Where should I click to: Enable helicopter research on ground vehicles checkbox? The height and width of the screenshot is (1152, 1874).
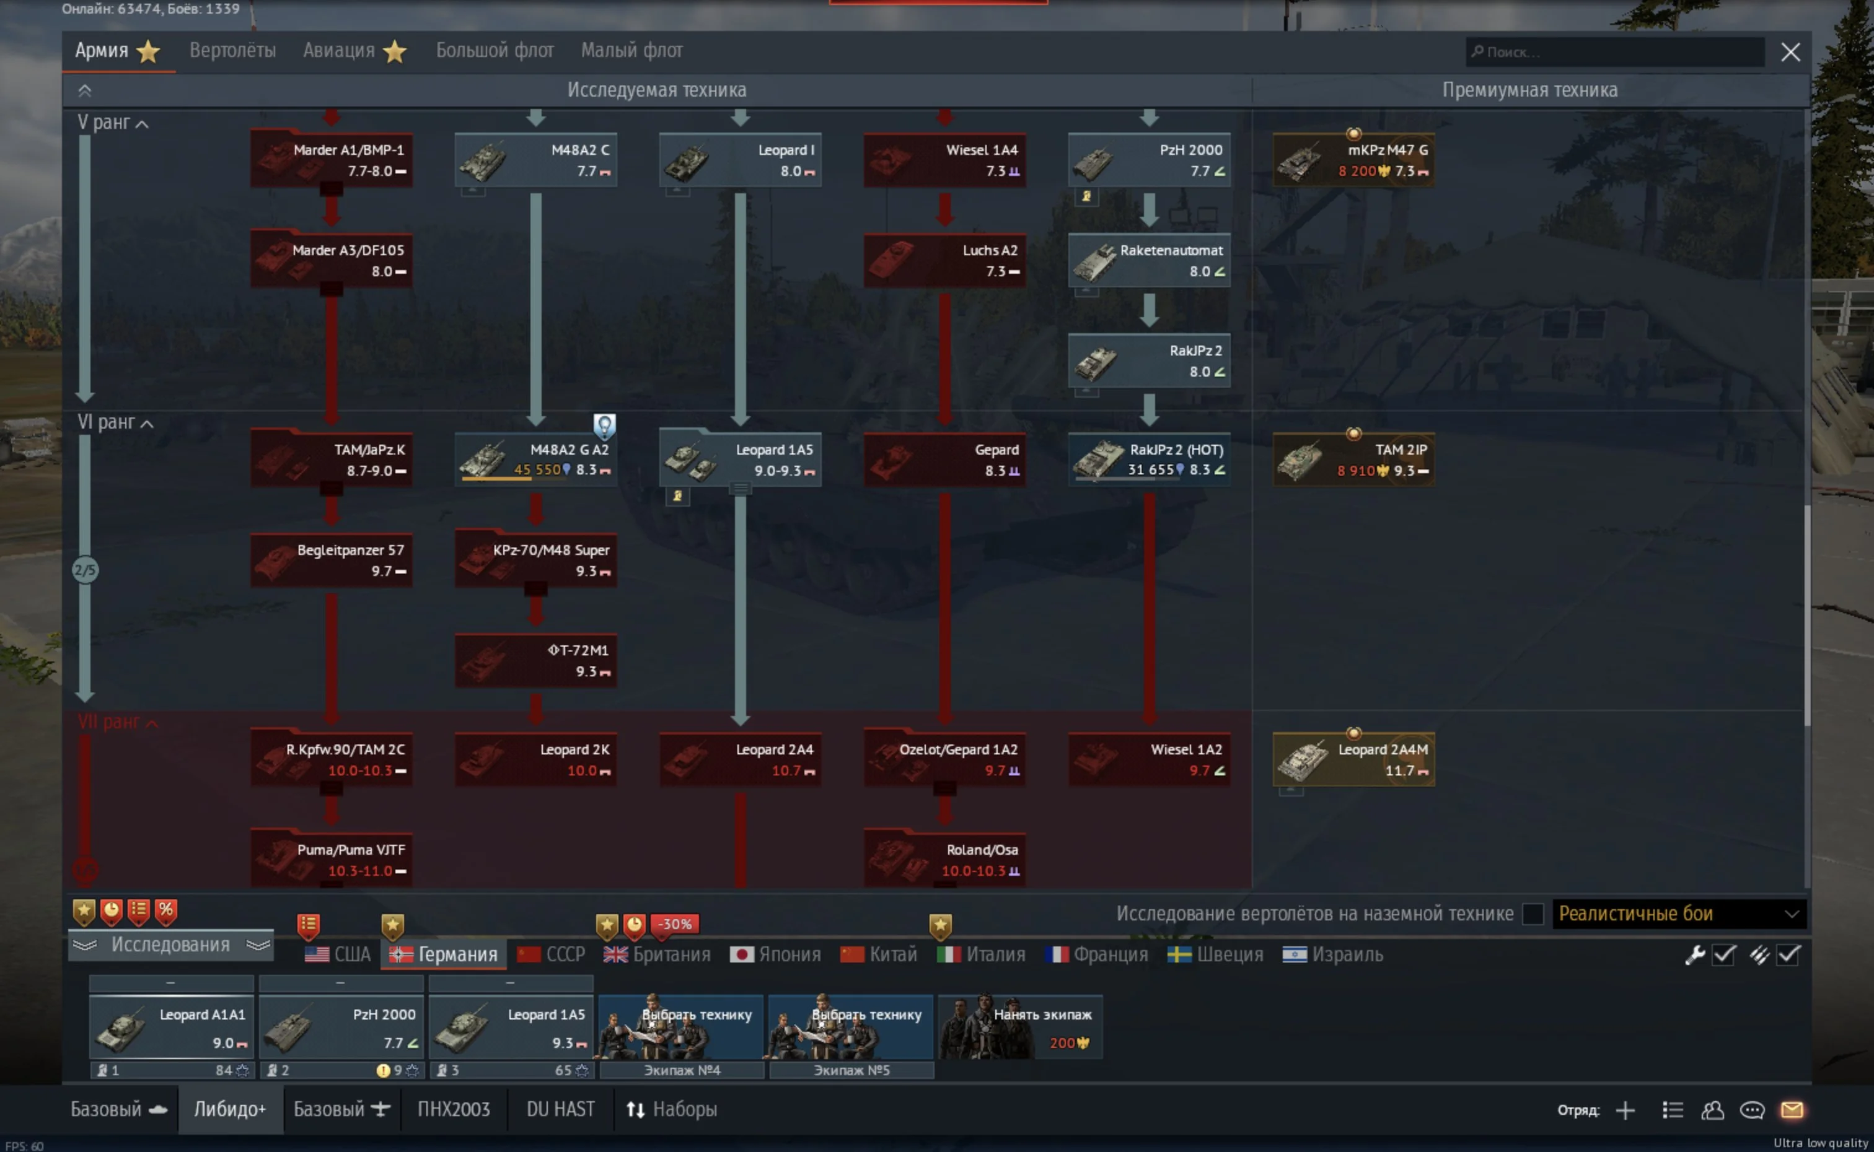pos(1532,914)
